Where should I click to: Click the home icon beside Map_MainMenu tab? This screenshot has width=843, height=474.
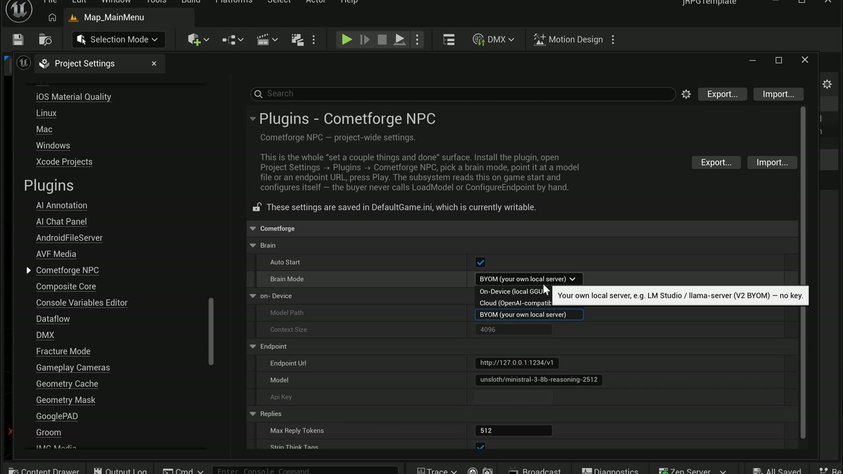click(x=52, y=18)
